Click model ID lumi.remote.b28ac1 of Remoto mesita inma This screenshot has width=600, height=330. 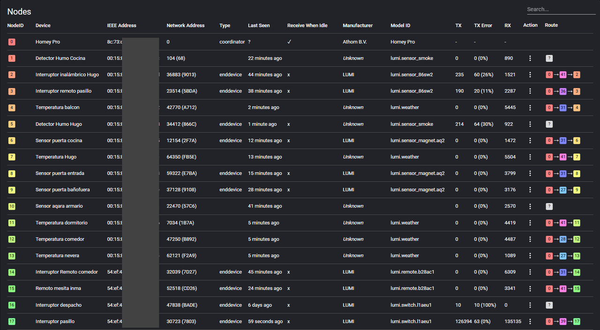click(x=412, y=289)
